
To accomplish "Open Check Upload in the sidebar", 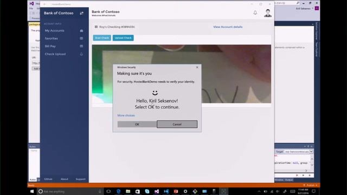I will pyautogui.click(x=55, y=54).
